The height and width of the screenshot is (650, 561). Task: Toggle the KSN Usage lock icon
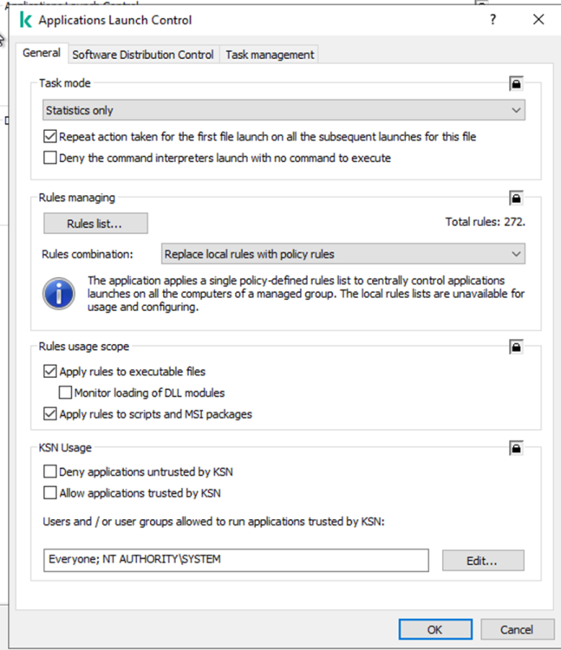point(516,448)
